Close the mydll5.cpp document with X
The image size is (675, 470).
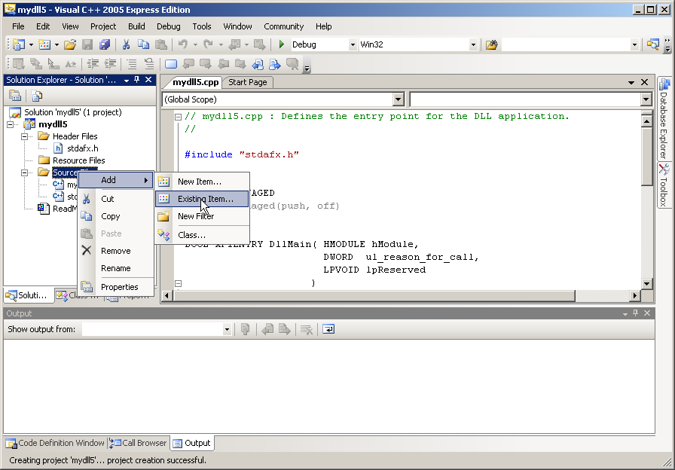[x=644, y=82]
